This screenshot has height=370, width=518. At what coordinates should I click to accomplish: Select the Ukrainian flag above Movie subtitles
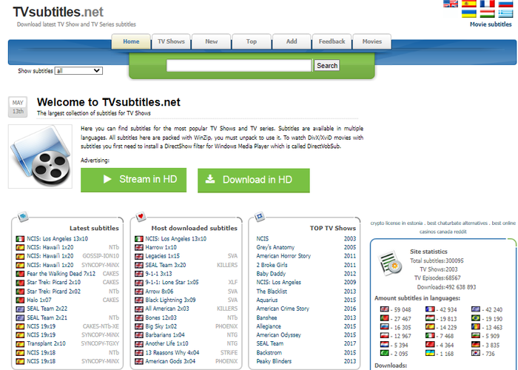pyautogui.click(x=468, y=13)
